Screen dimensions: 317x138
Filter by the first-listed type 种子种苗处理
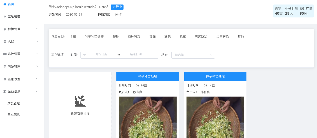click(x=94, y=37)
